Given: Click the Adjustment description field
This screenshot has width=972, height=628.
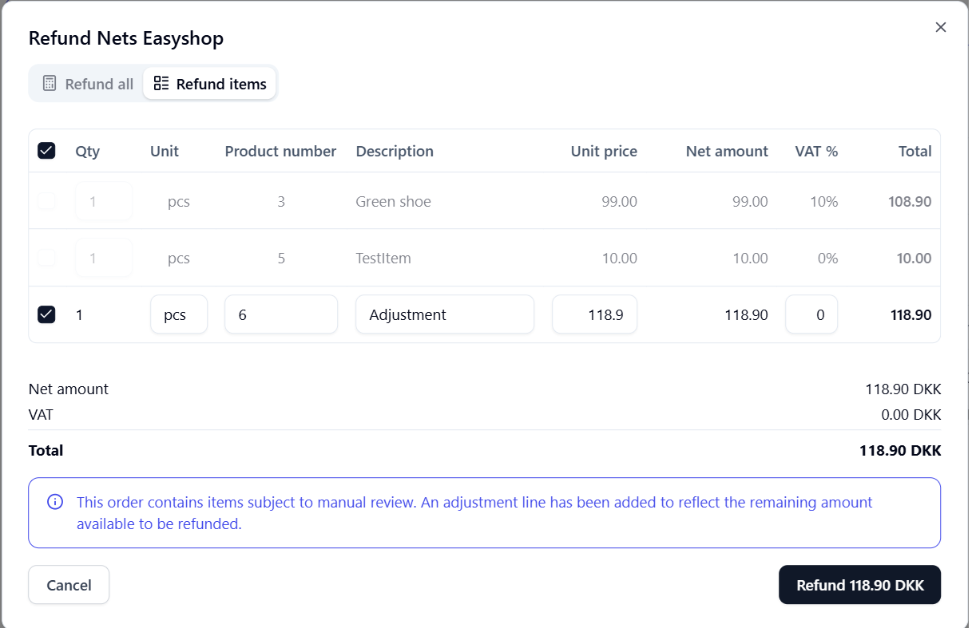Looking at the screenshot, I should (x=445, y=314).
